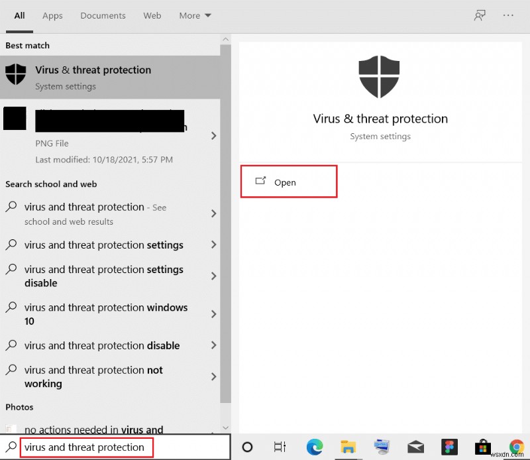The height and width of the screenshot is (460, 530).
Task: Click the Cortana circle icon in taskbar
Action: click(247, 447)
